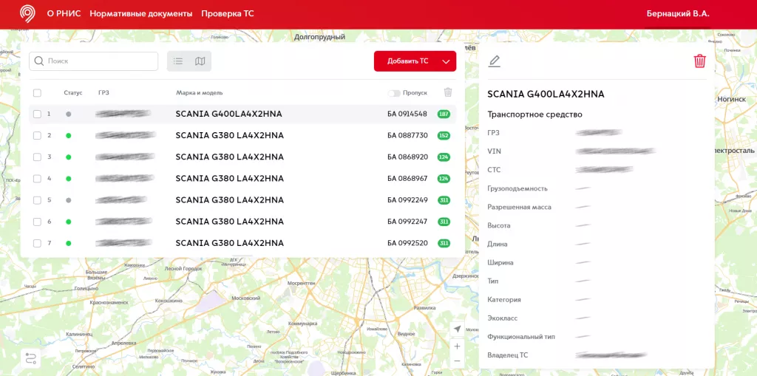Check the box for row 5
Image resolution: width=757 pixels, height=376 pixels.
point(37,200)
